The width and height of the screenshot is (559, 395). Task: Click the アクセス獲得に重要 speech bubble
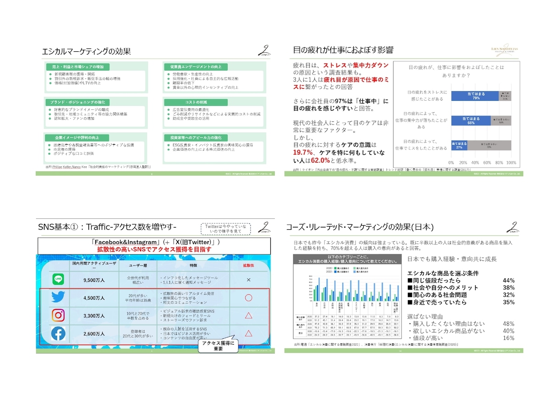coord(218,346)
